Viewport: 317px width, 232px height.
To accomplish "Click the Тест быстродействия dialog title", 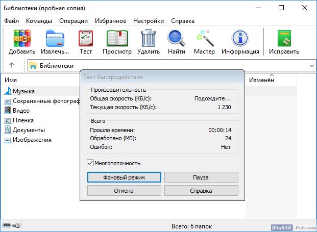I will [113, 77].
